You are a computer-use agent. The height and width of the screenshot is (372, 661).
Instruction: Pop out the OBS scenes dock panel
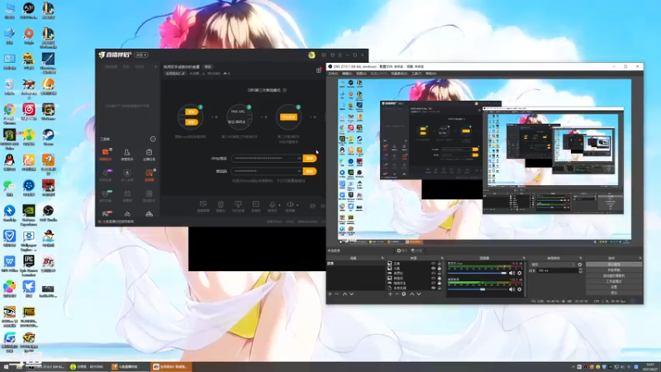[383, 258]
